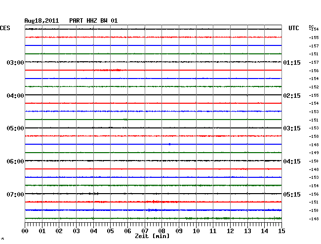Click the CES label at top left
The image size is (321, 244).
tap(5, 28)
